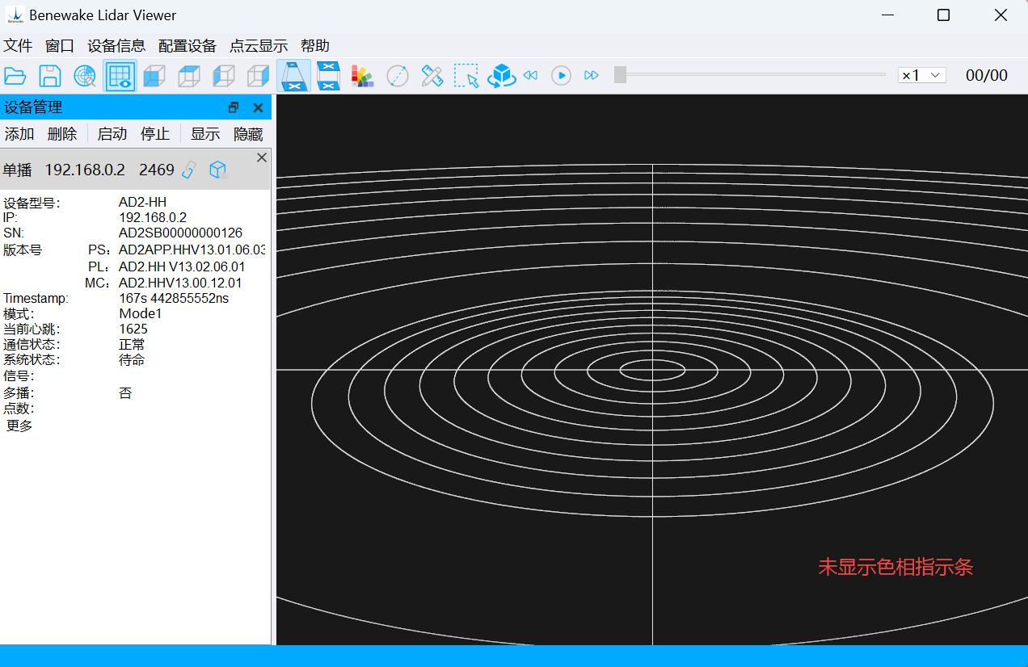
Task: Select the cube view with blue left side face
Action: pyautogui.click(x=224, y=76)
